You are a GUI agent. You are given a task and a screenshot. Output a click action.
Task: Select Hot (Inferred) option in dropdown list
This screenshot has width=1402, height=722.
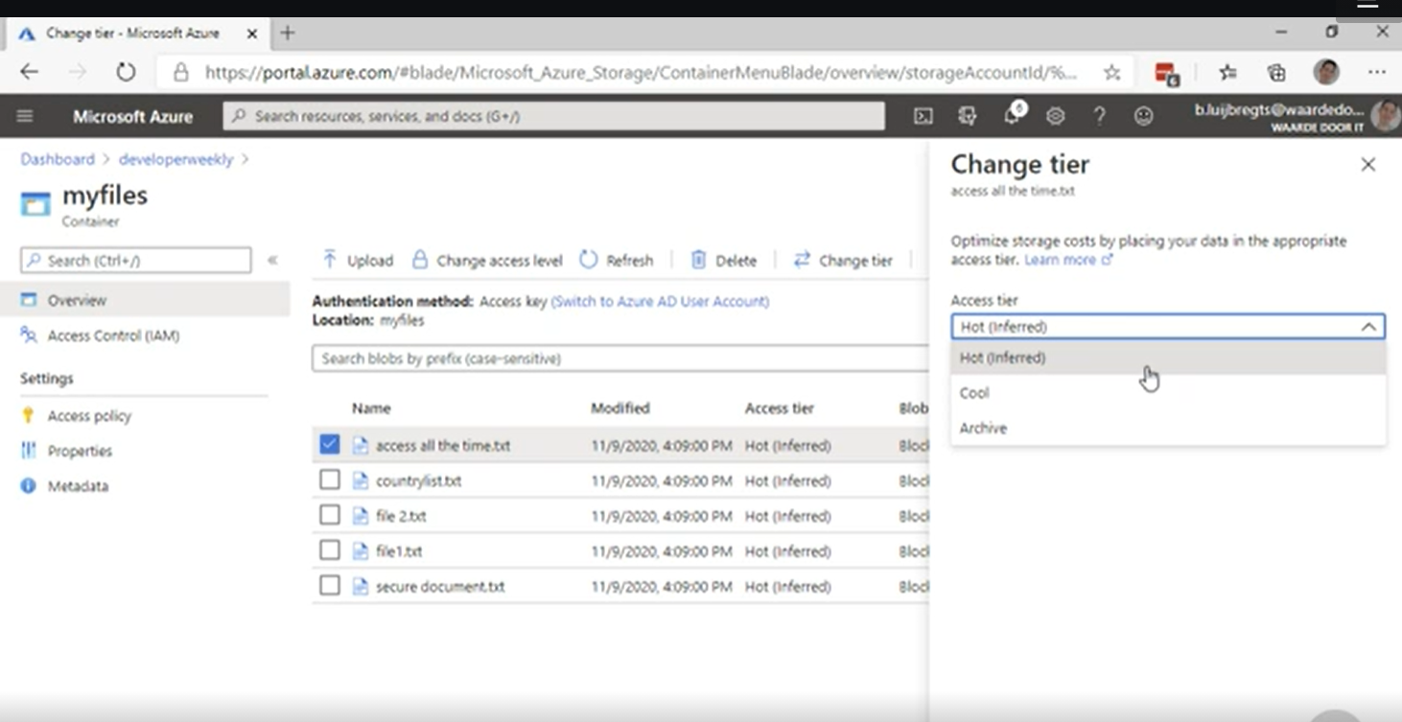(1168, 358)
